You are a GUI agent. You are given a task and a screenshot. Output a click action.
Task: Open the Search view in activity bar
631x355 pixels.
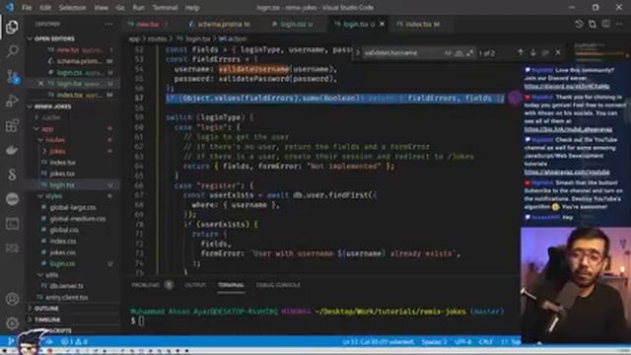pyautogui.click(x=12, y=51)
